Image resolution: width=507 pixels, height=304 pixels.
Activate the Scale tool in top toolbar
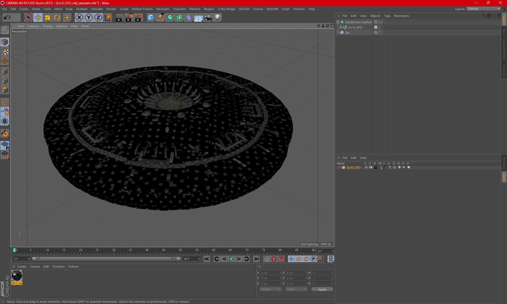point(48,18)
